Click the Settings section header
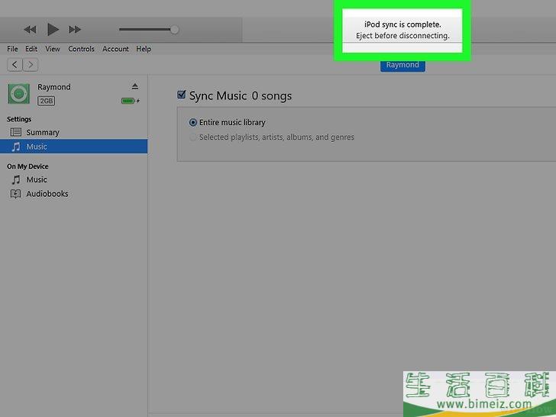556x417 pixels. pos(19,119)
